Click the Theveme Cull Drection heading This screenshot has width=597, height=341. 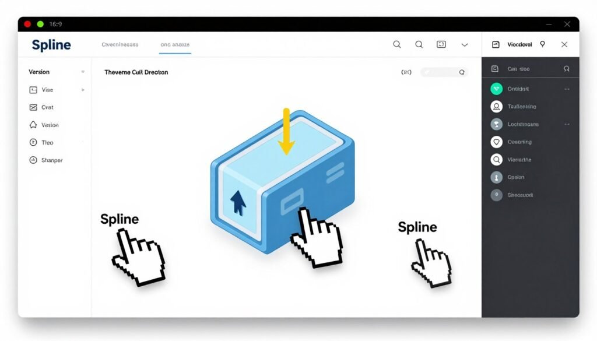(x=136, y=72)
